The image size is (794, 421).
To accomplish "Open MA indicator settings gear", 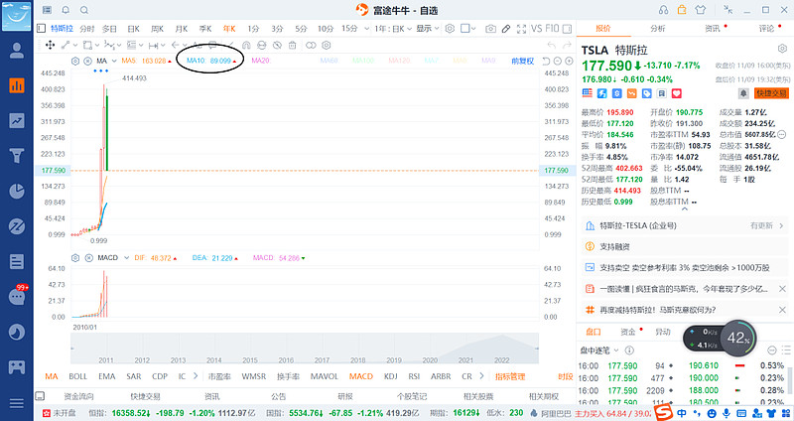I will tap(75, 61).
